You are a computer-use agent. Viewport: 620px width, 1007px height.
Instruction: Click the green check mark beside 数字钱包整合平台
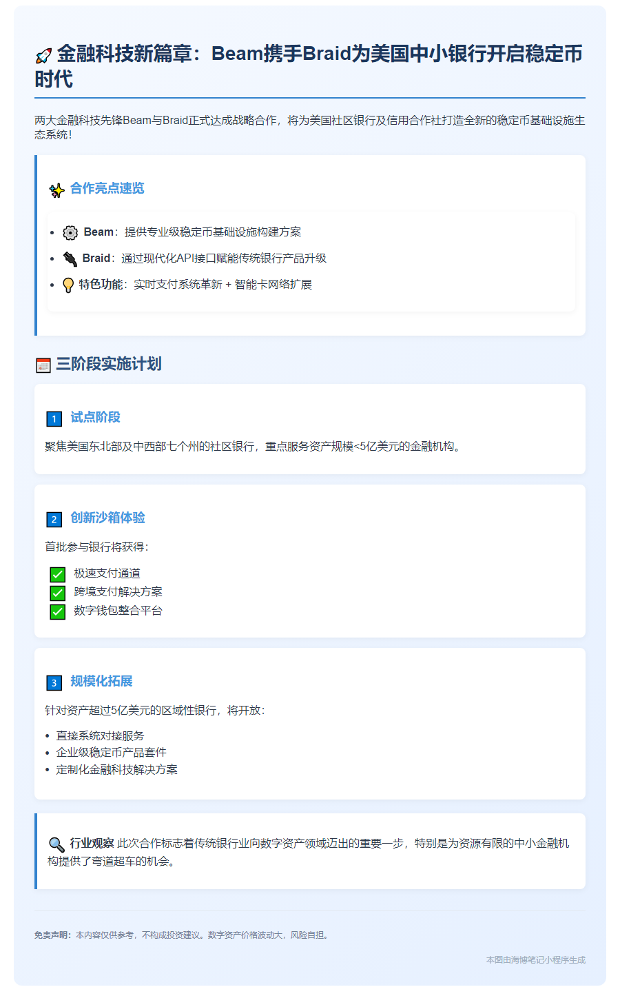(58, 611)
